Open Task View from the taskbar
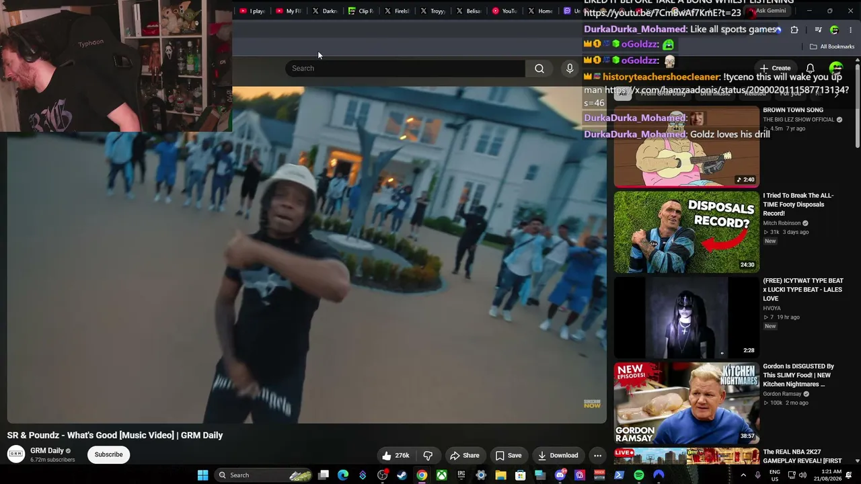This screenshot has height=484, width=861. click(324, 475)
